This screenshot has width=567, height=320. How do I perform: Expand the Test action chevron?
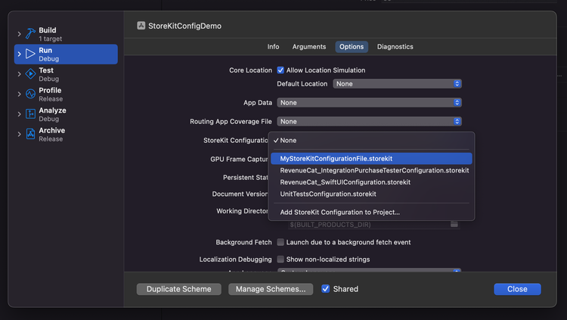pyautogui.click(x=19, y=74)
